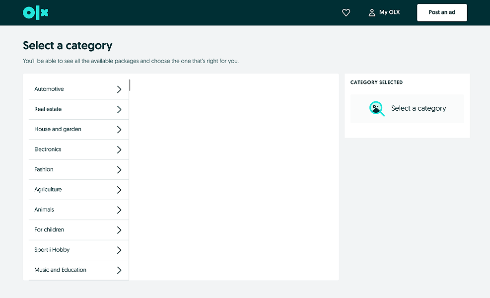The width and height of the screenshot is (490, 298).
Task: Click the Post an ad button
Action: 442,12
